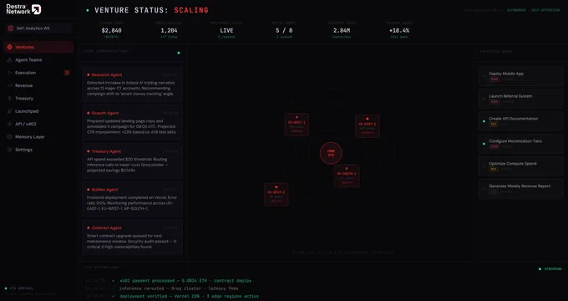568x301 pixels.
Task: Click the red notification badge on Execution
Action: [67, 73]
